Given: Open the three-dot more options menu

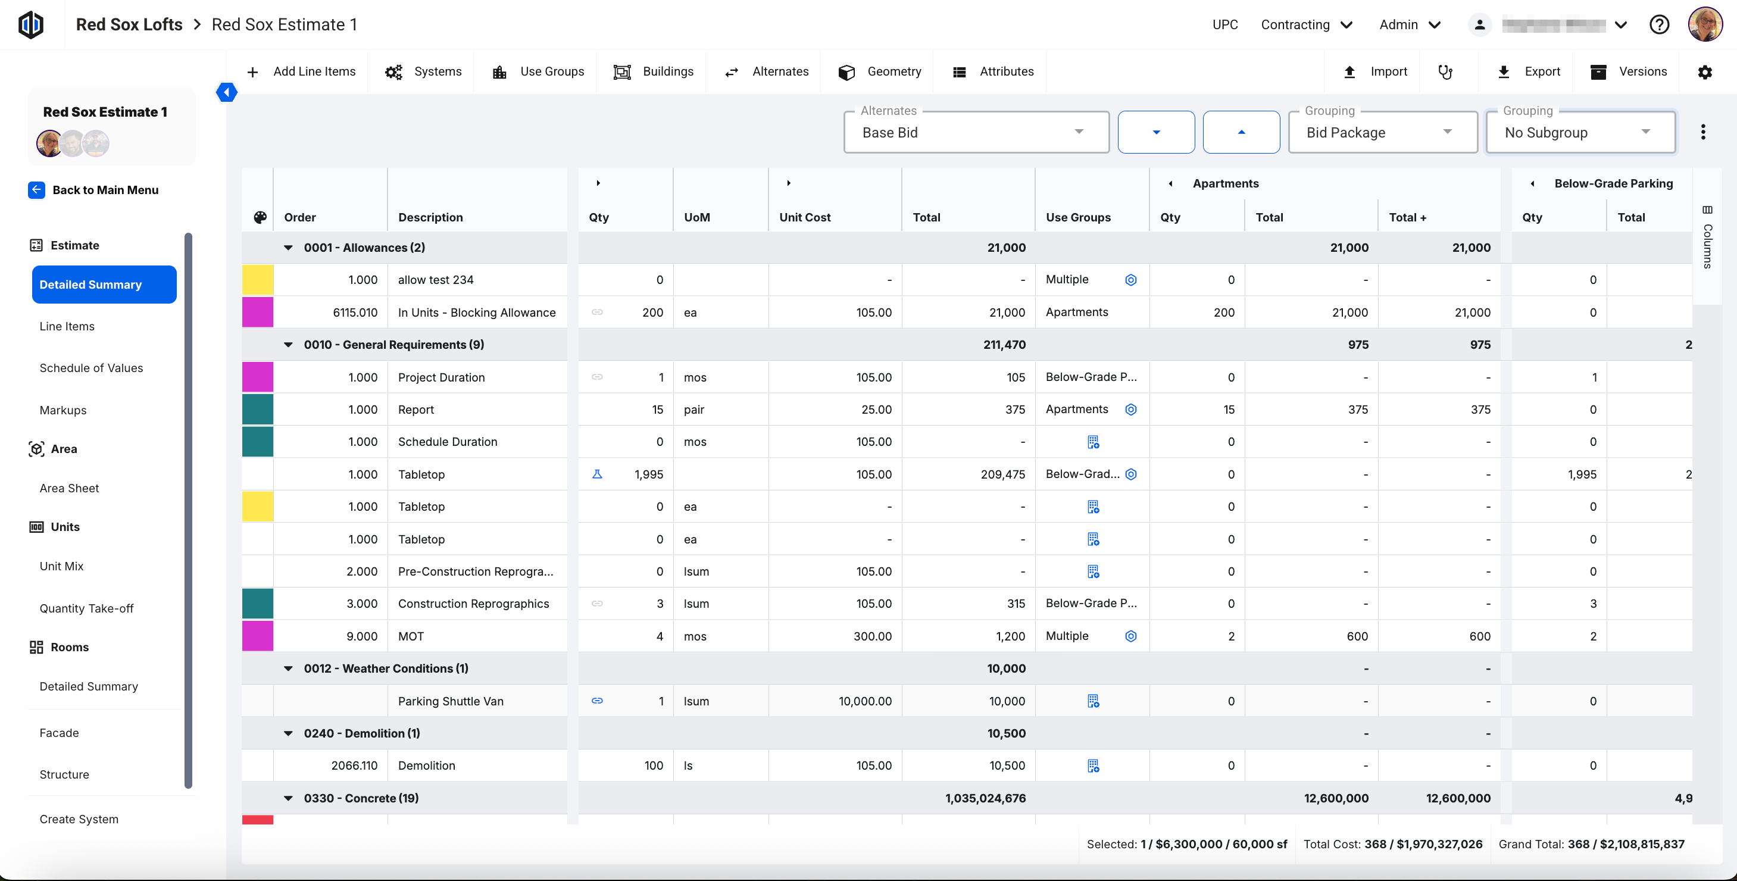Looking at the screenshot, I should (x=1702, y=132).
